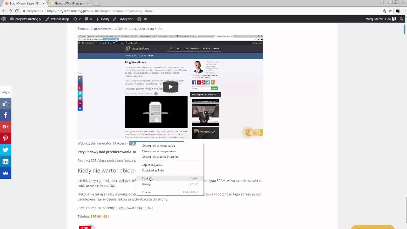This screenshot has width=407, height=229.
Task: Click the phone number 570 664 431
Action: click(100, 216)
